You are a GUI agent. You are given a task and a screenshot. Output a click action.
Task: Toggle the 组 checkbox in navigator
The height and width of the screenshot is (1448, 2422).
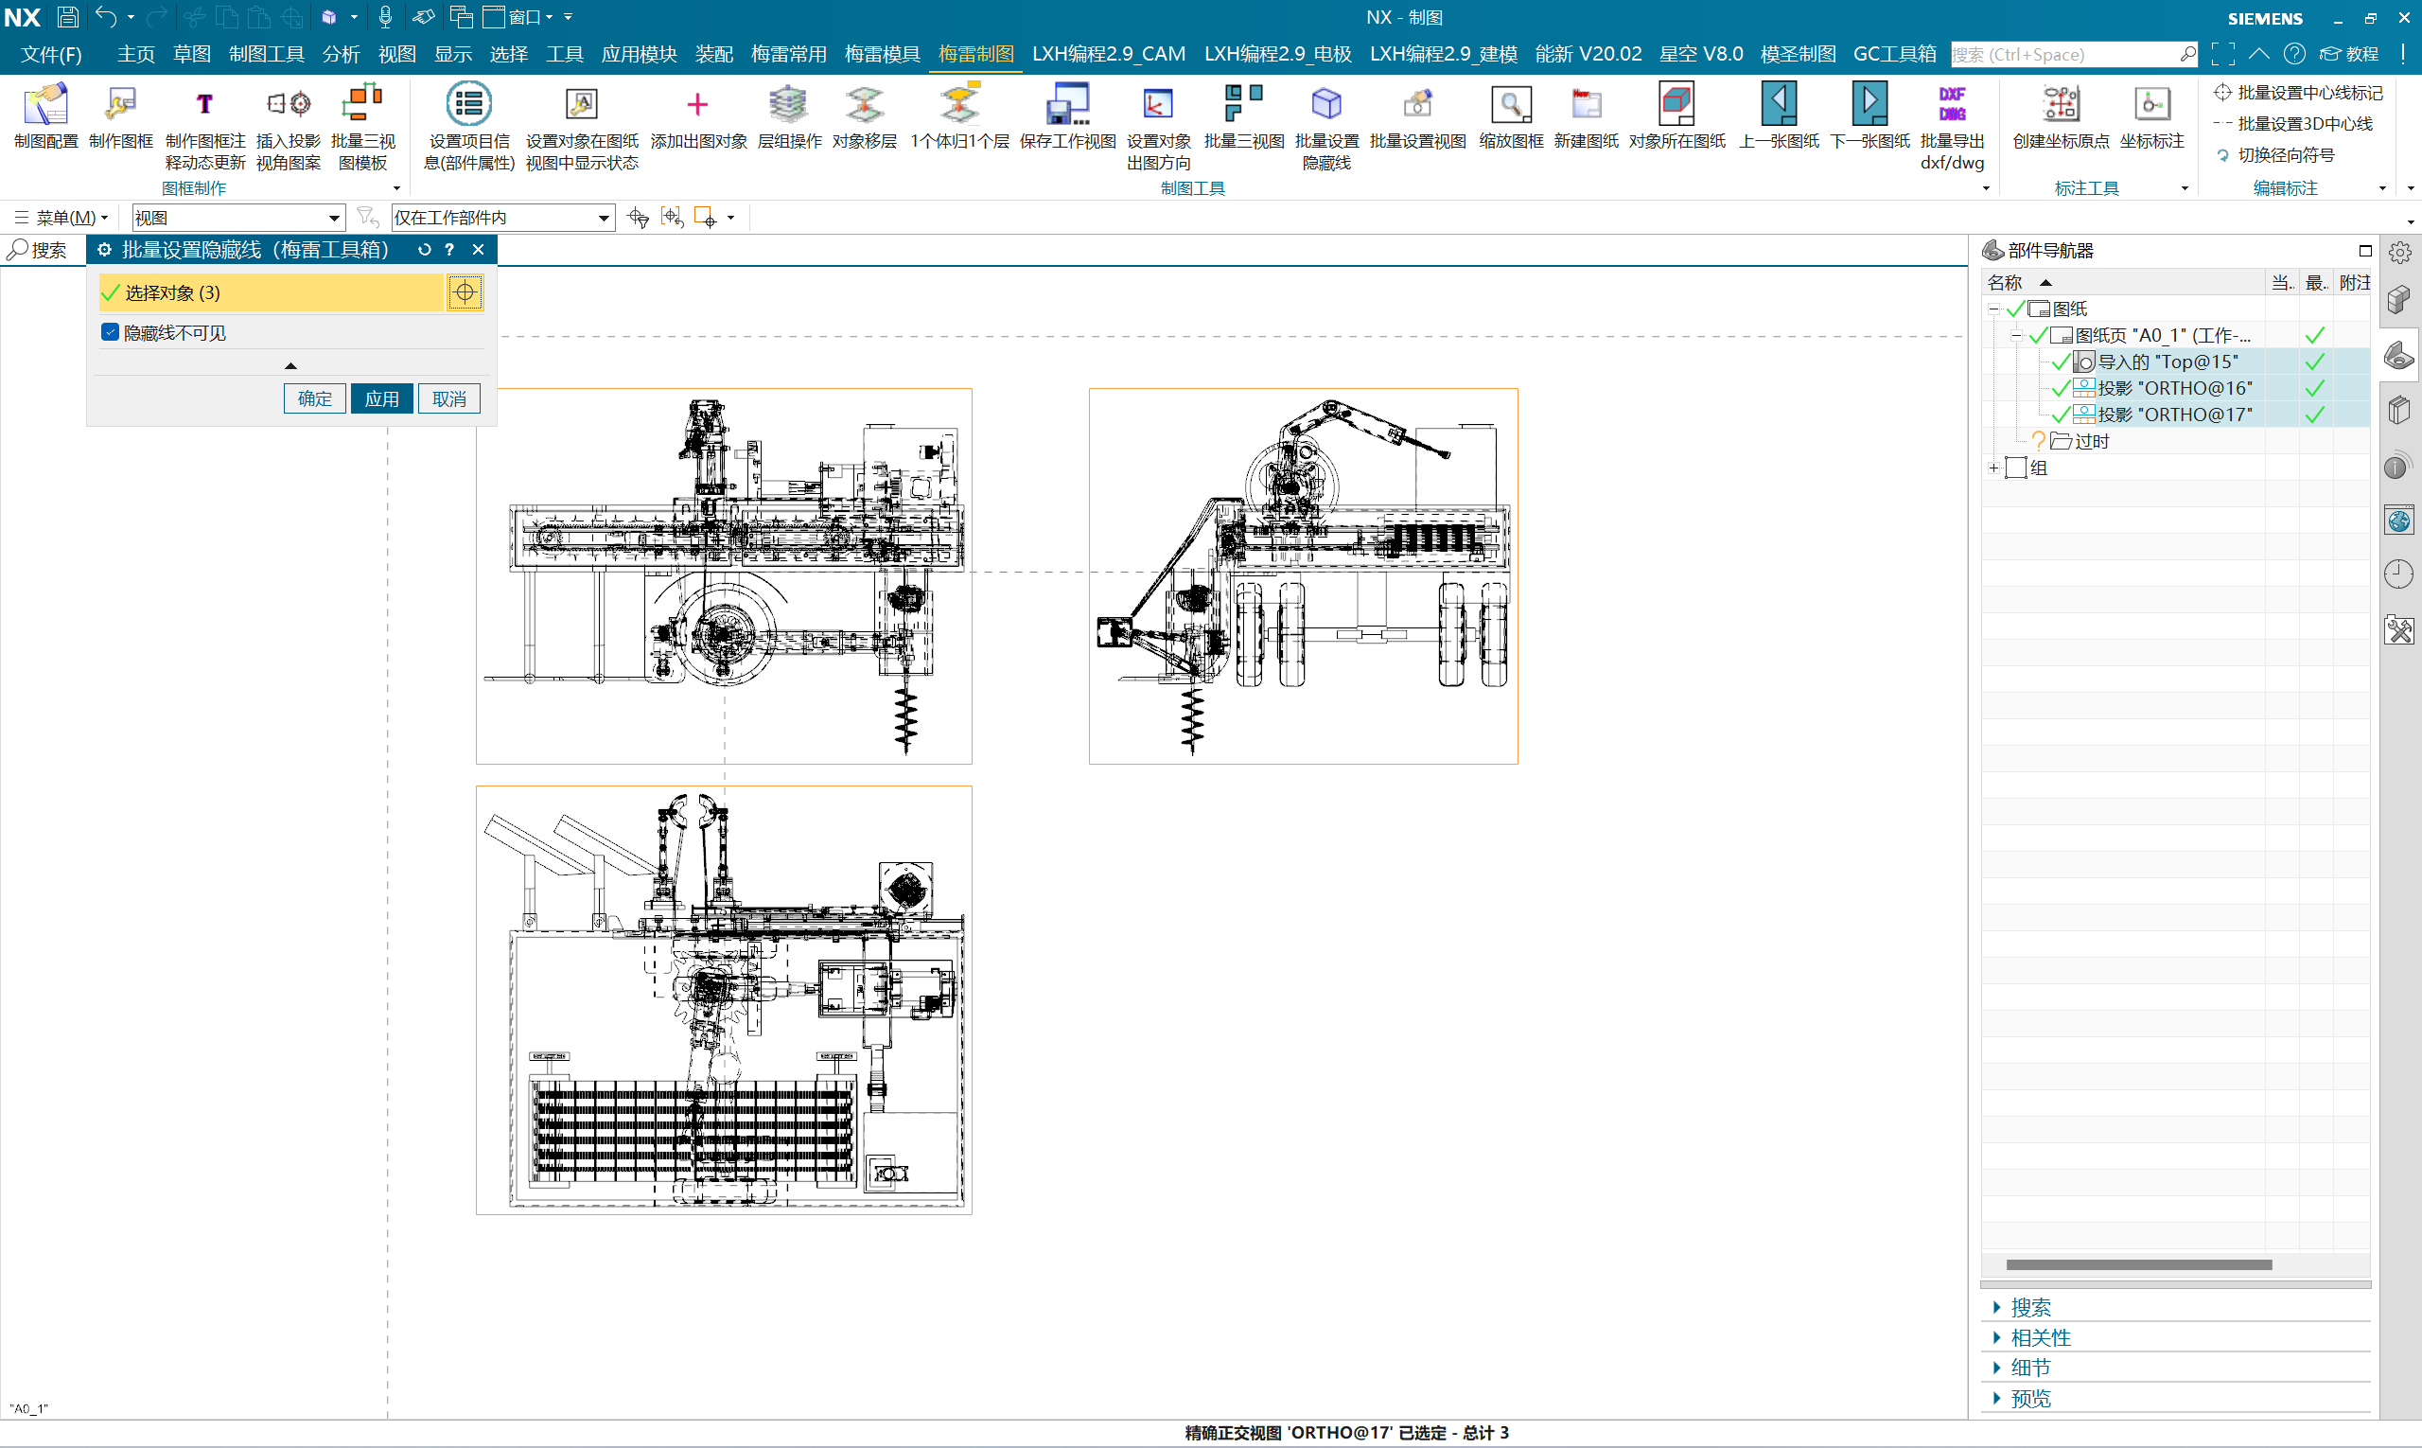tap(2015, 468)
